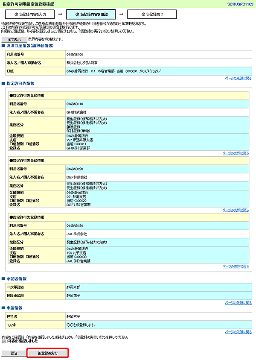Toggle the 内容を確認しました checkbox
The image size is (256, 360).
pos(3,341)
